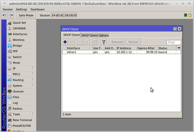This screenshot has height=132, width=194.
Task: Toggle Safe Mode button
Action: (x=26, y=15)
